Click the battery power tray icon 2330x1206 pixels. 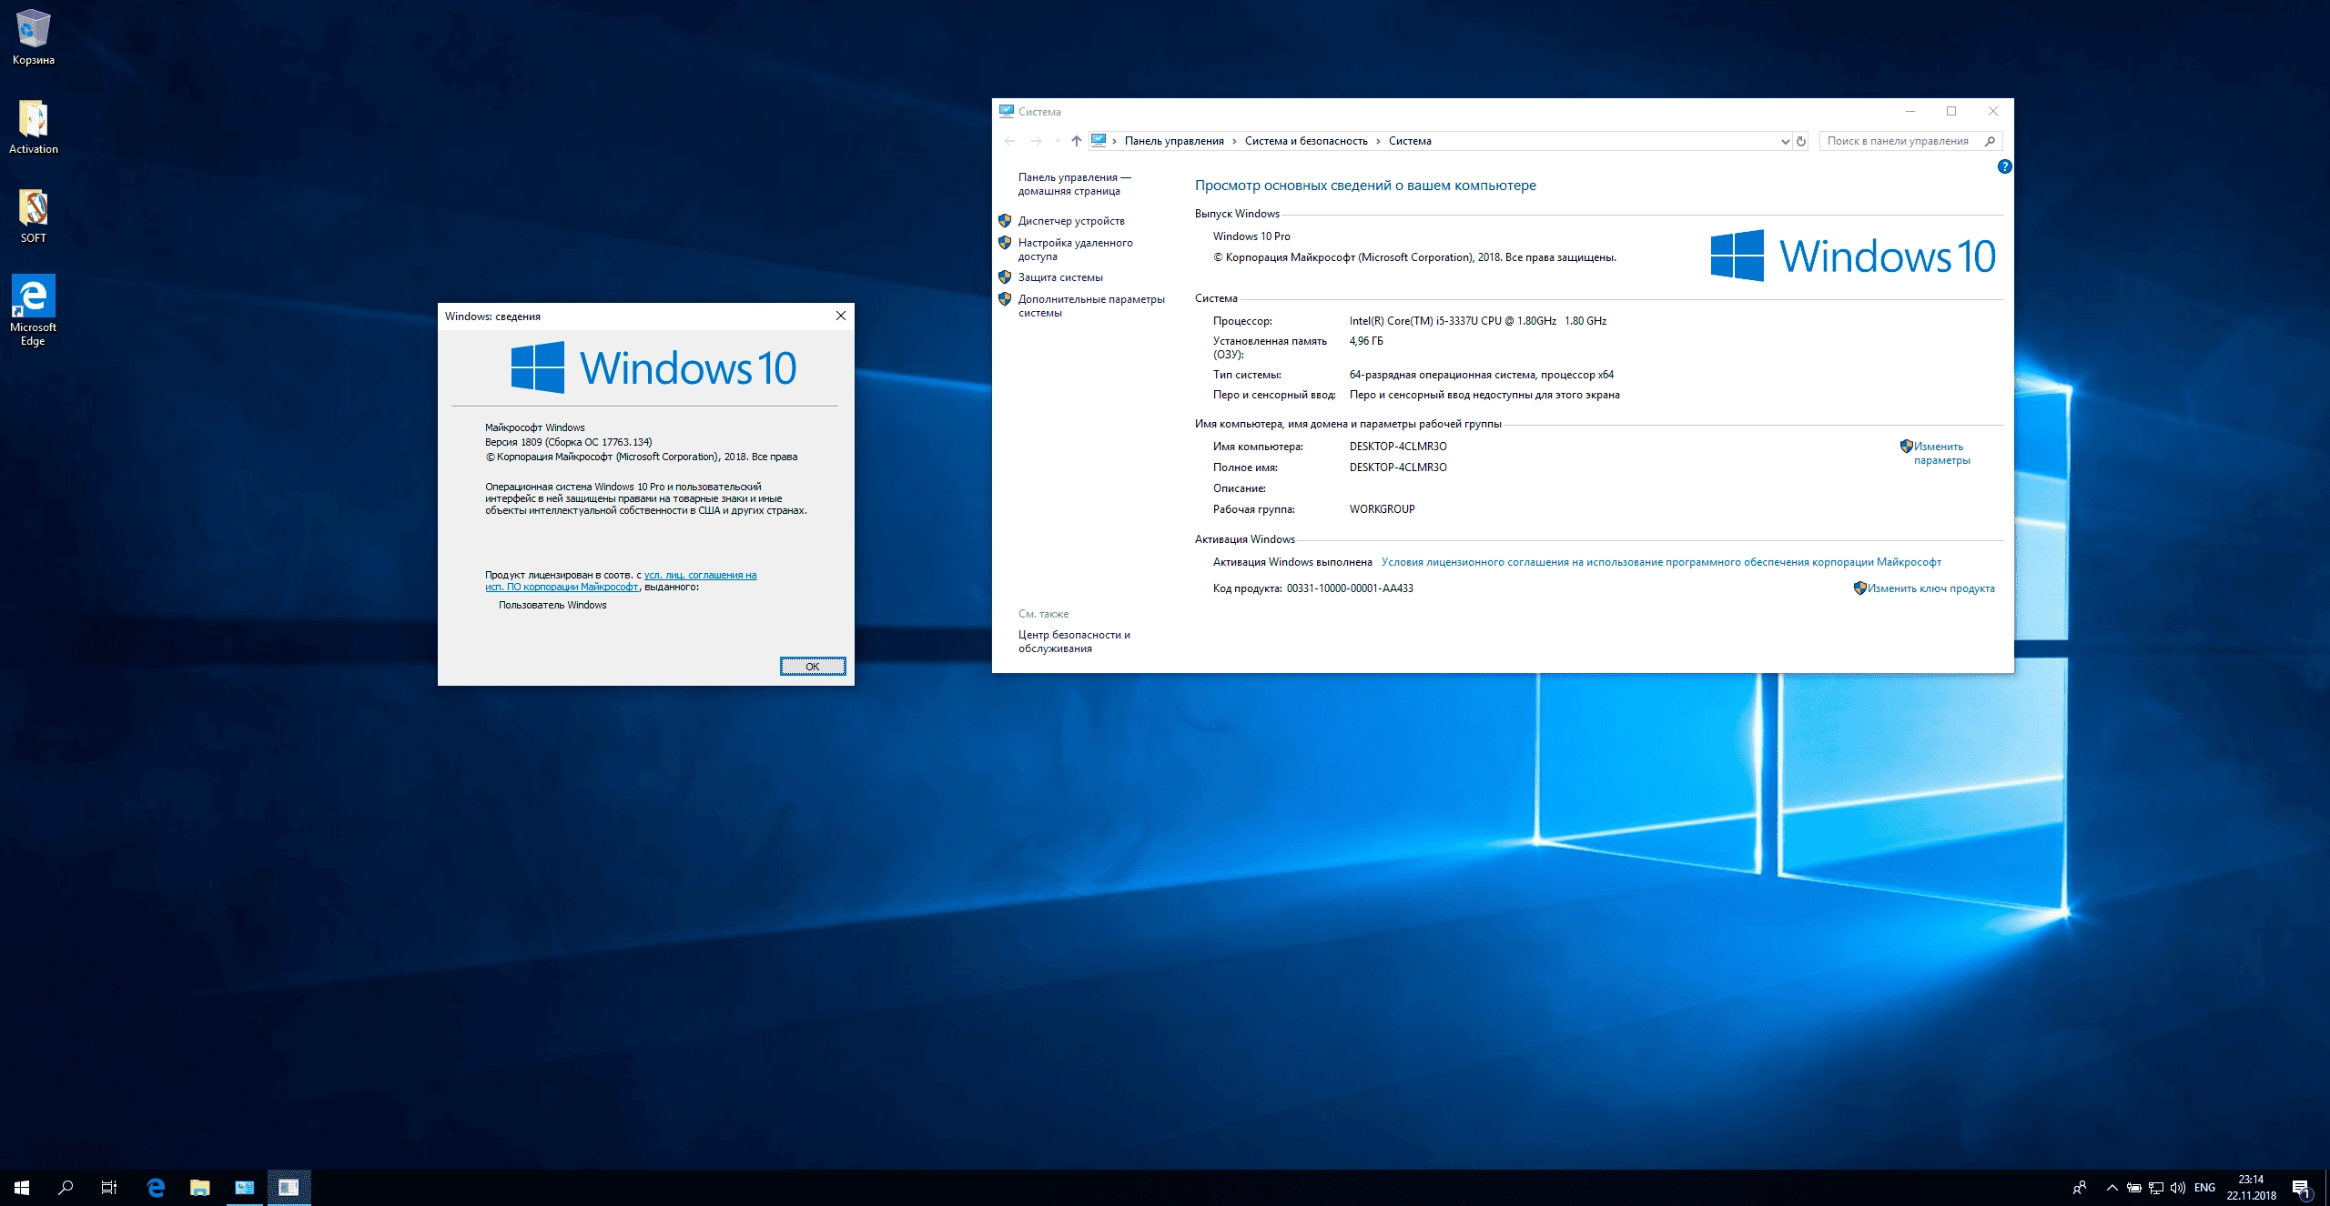tap(2133, 1188)
